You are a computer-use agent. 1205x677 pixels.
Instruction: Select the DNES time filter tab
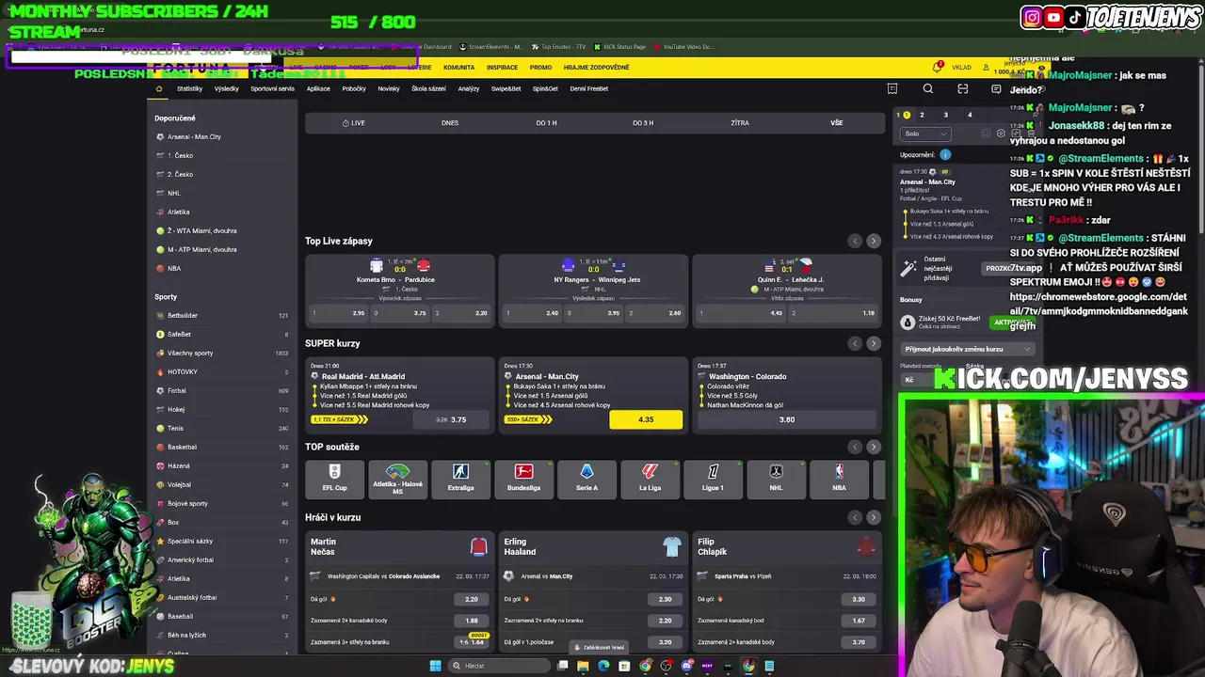pyautogui.click(x=450, y=122)
